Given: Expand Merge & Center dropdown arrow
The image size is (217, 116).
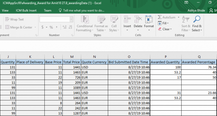Looking at the screenshot, I should pyautogui.click(x=35, y=27).
